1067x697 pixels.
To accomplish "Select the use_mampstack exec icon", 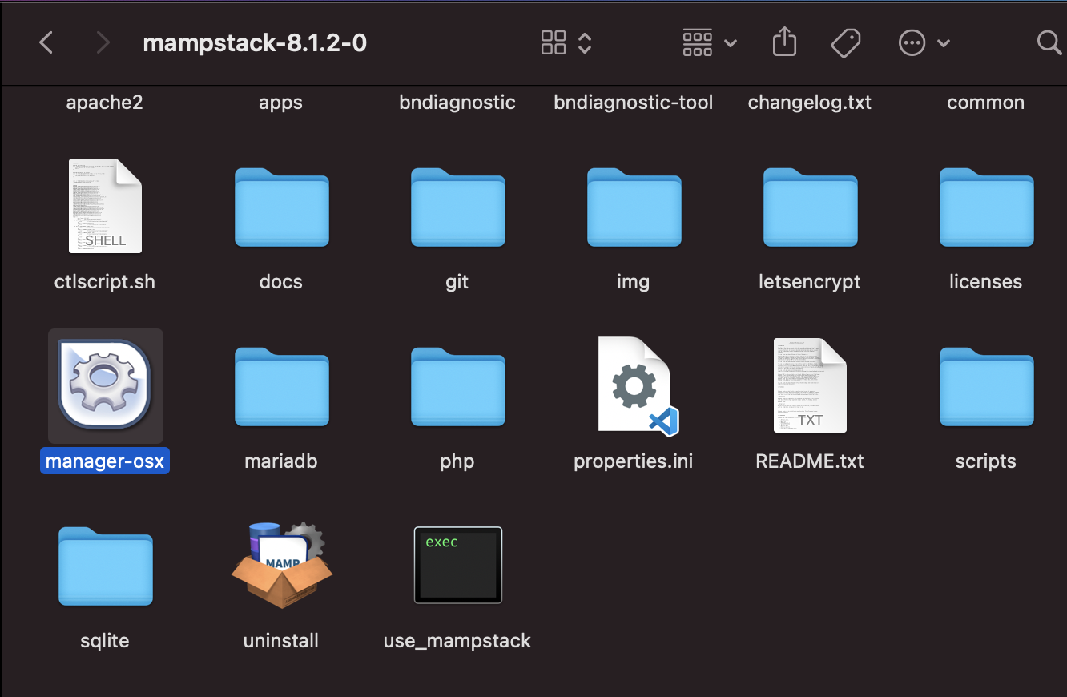I will [457, 565].
